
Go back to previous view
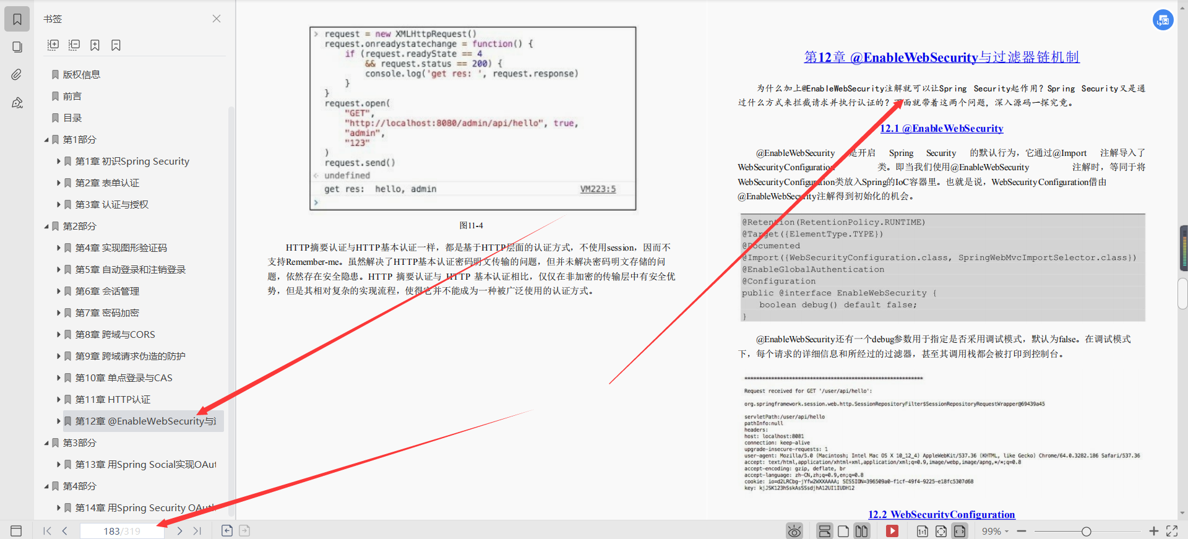tap(227, 530)
